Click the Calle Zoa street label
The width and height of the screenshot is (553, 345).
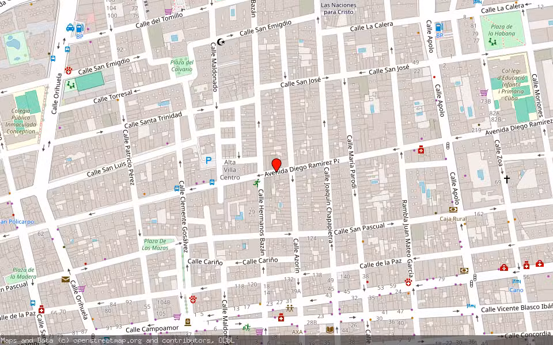coord(499,152)
